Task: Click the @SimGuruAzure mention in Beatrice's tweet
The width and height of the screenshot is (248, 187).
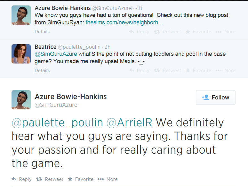Action: [56, 54]
